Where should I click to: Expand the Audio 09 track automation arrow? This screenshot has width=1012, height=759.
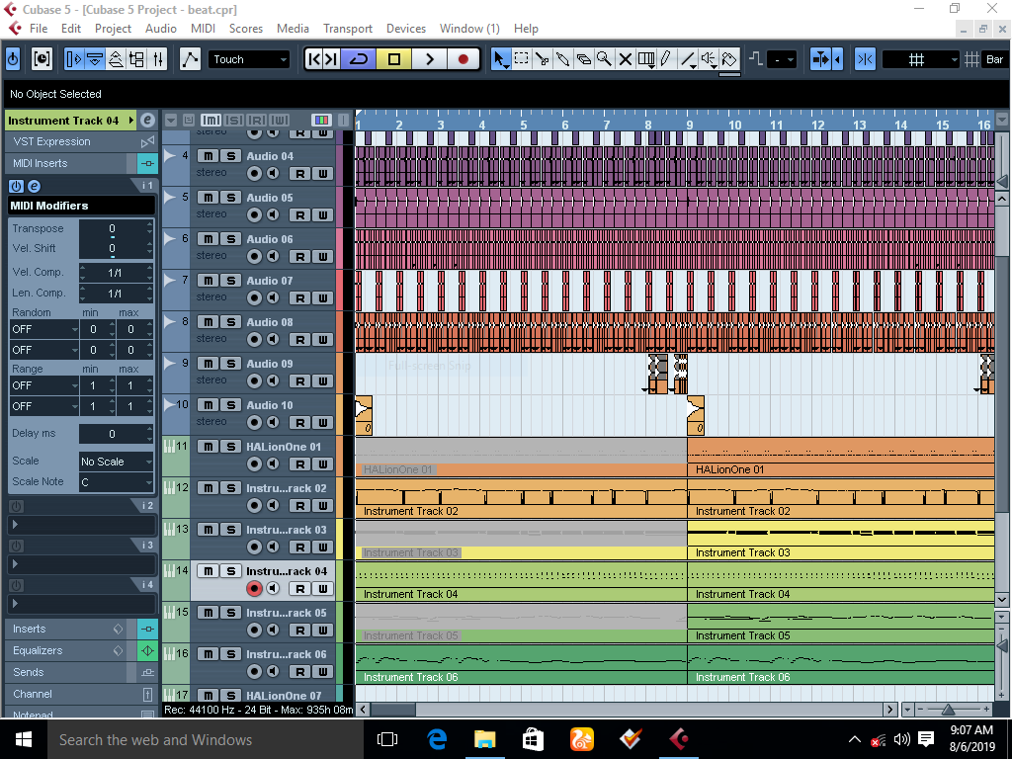coord(170,363)
